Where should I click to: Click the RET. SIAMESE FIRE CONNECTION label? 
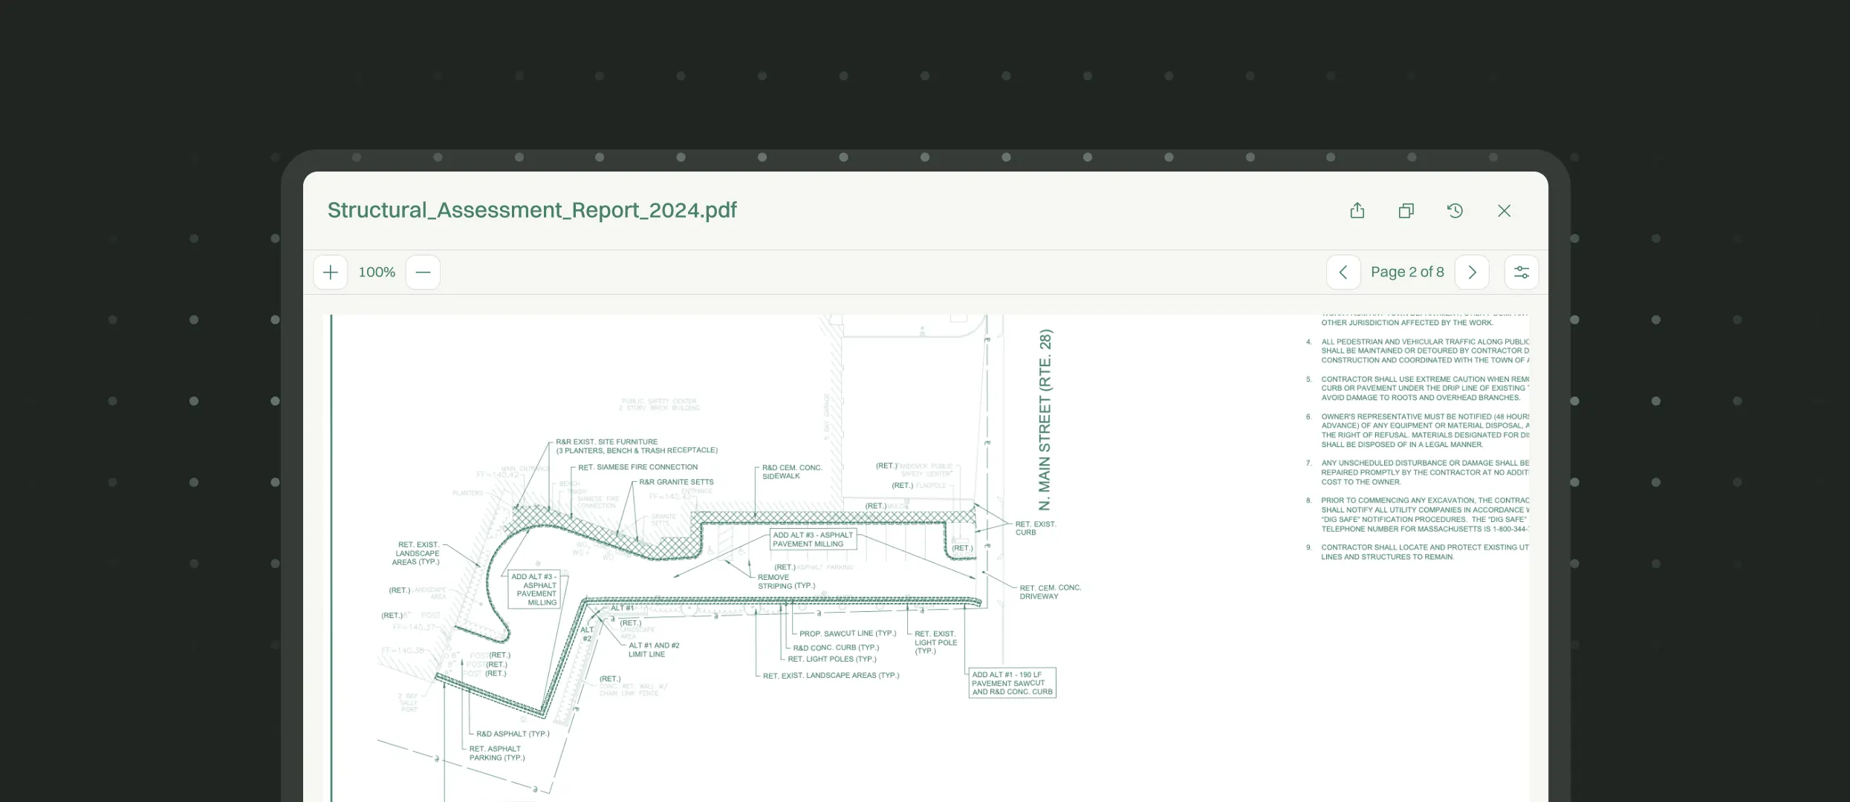point(637,467)
